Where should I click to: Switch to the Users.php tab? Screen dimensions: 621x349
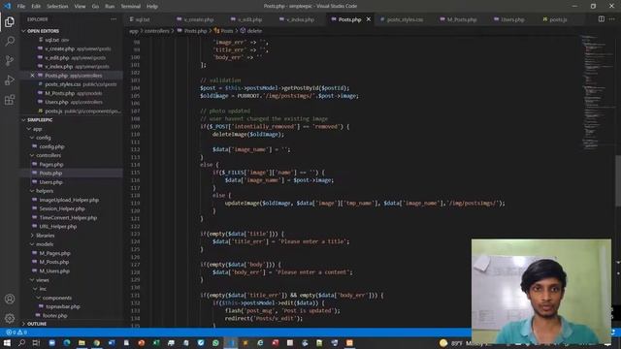512,19
